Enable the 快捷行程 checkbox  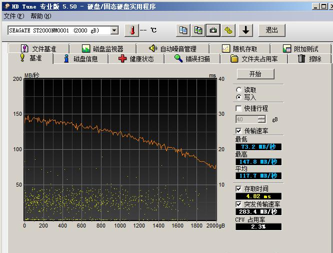(238, 108)
